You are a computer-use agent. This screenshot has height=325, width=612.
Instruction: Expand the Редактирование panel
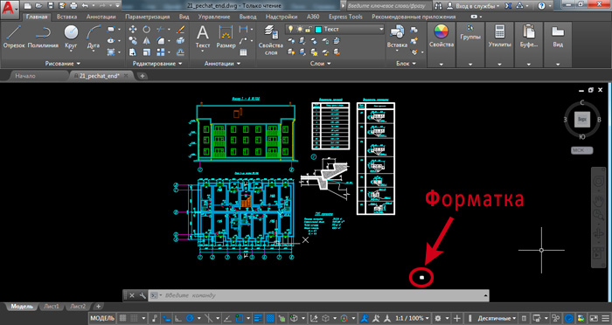(156, 64)
